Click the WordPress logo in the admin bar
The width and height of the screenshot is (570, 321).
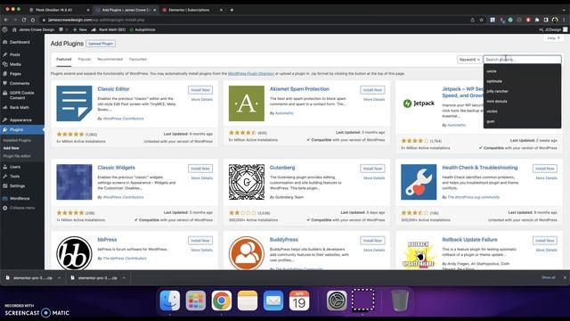coord(4,29)
